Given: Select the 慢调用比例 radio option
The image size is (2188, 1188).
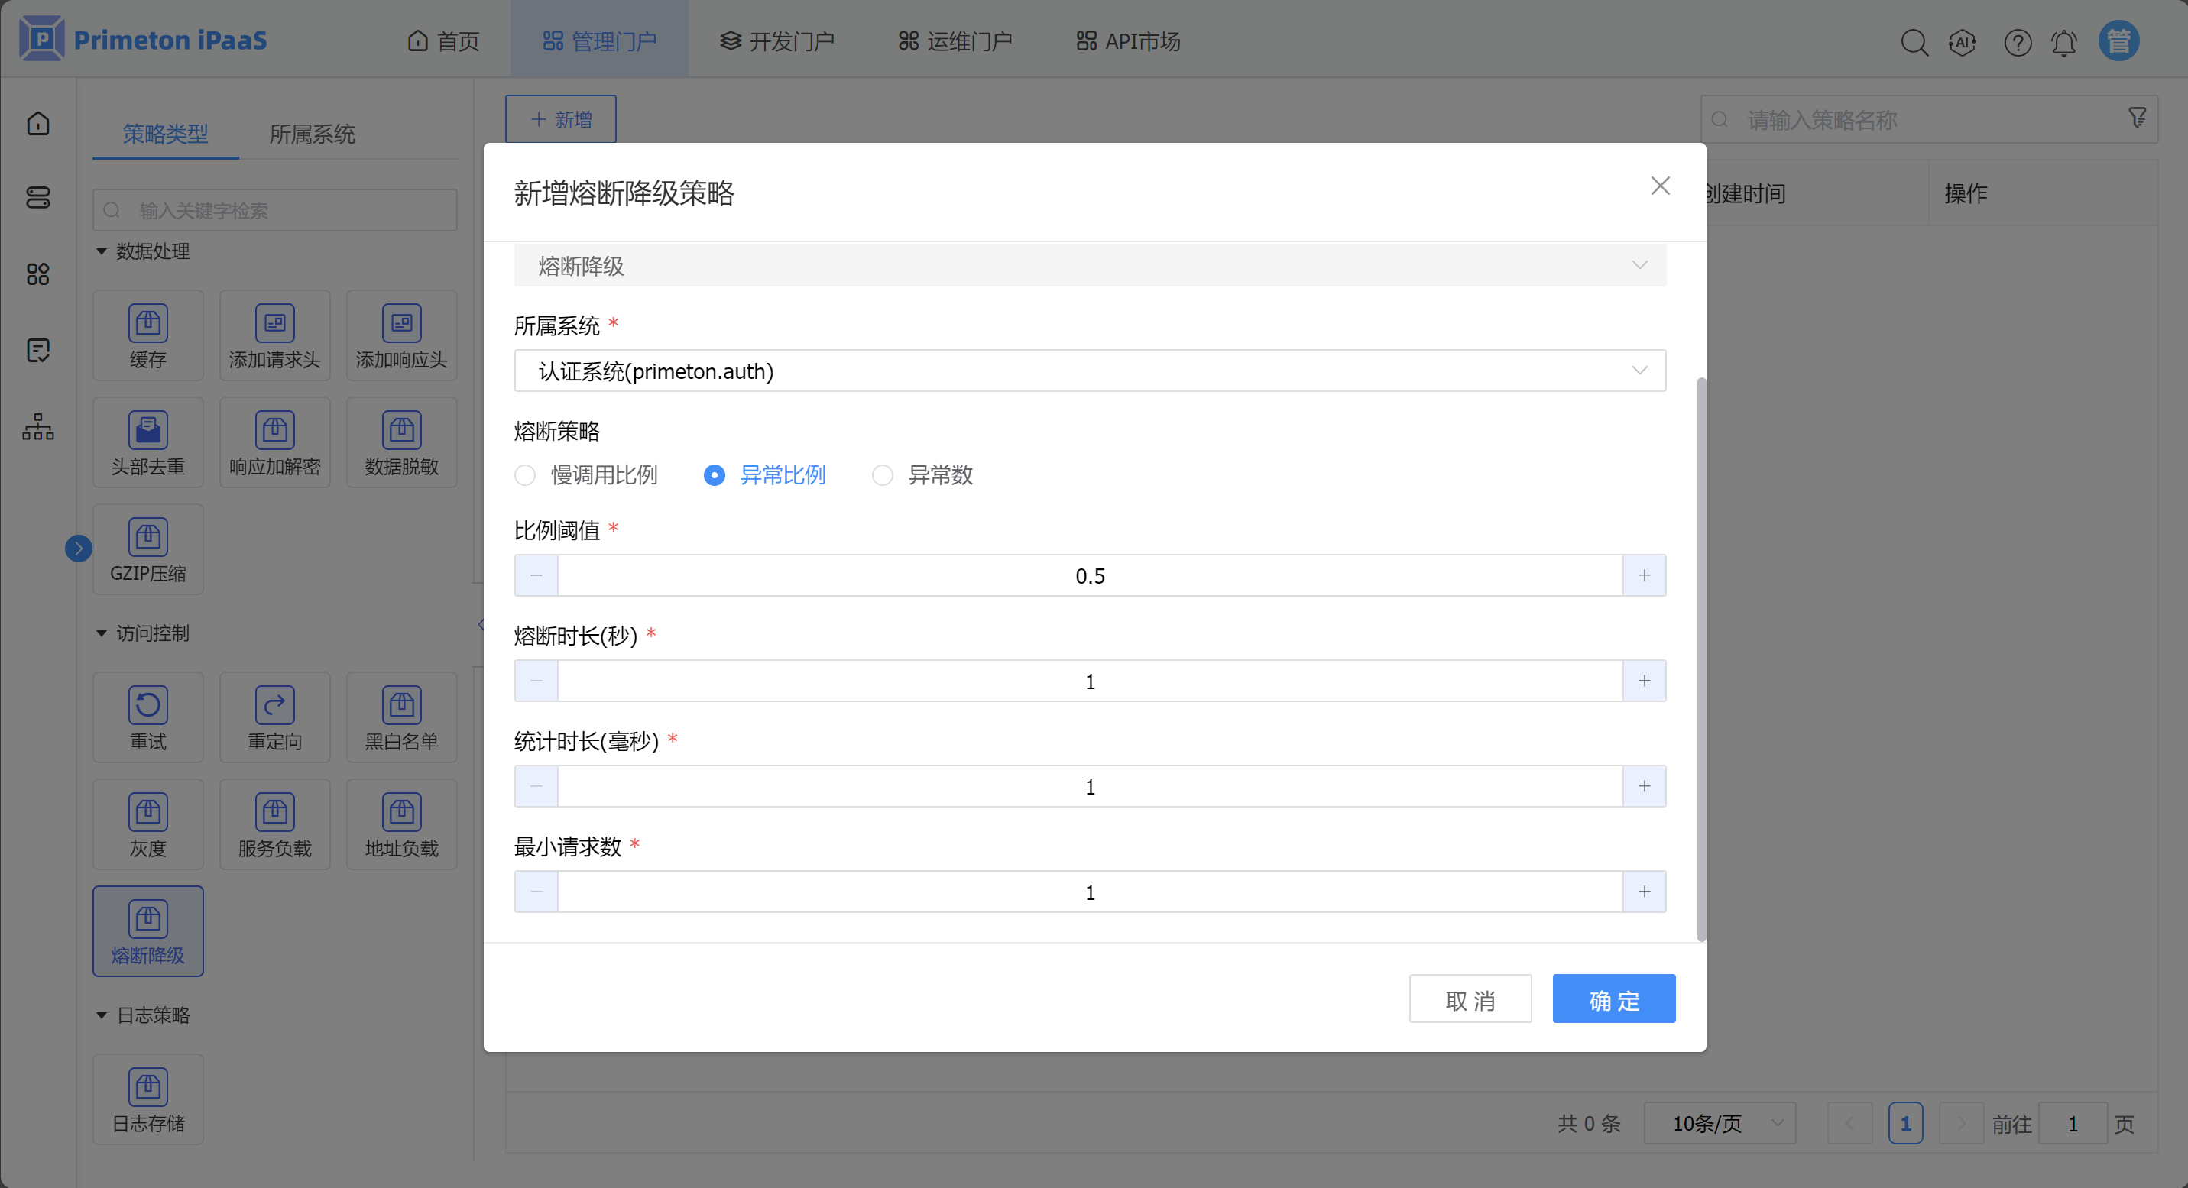Looking at the screenshot, I should (x=526, y=474).
